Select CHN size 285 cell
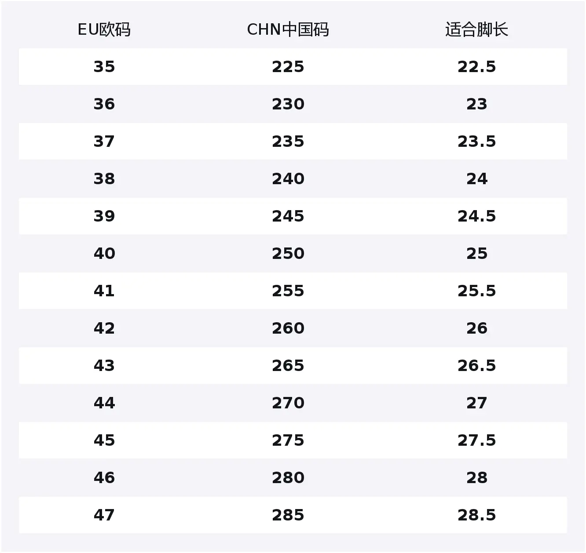This screenshot has width=586, height=553. pyautogui.click(x=288, y=515)
